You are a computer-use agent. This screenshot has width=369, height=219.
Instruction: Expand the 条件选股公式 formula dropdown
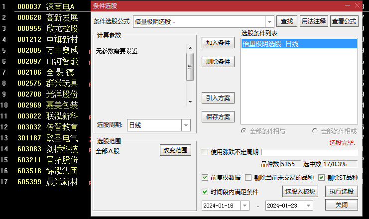(x=269, y=21)
